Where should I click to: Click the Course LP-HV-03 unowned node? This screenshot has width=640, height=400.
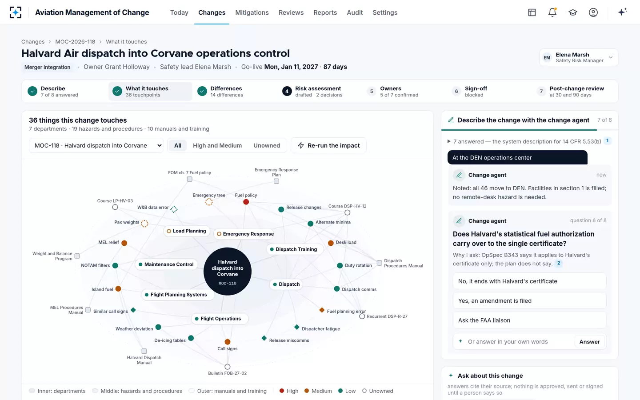click(x=115, y=207)
